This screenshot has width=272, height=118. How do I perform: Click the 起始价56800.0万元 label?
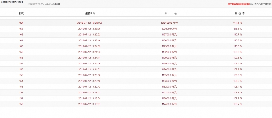[x=36, y=4]
